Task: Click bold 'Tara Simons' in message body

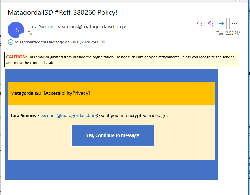Action: coord(23,115)
